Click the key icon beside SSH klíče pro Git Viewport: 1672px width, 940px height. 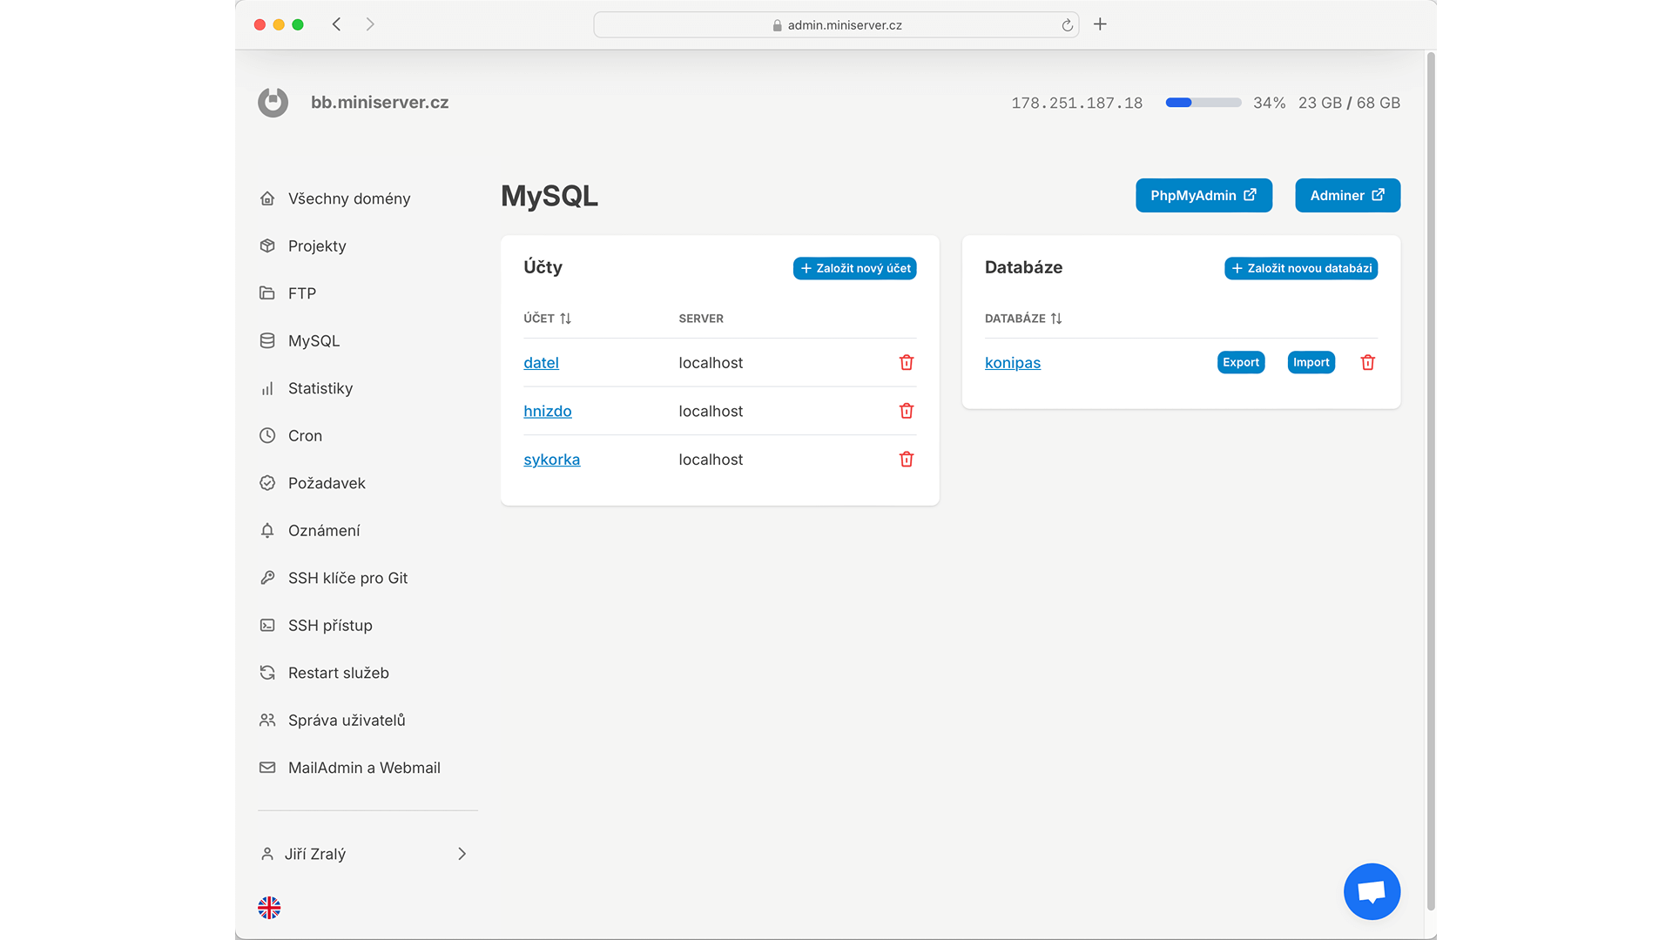click(267, 578)
